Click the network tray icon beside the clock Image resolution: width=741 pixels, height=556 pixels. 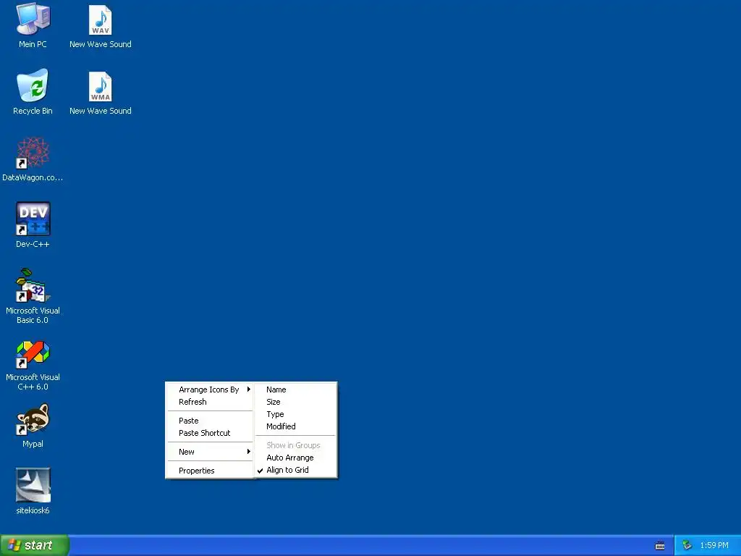(x=687, y=545)
